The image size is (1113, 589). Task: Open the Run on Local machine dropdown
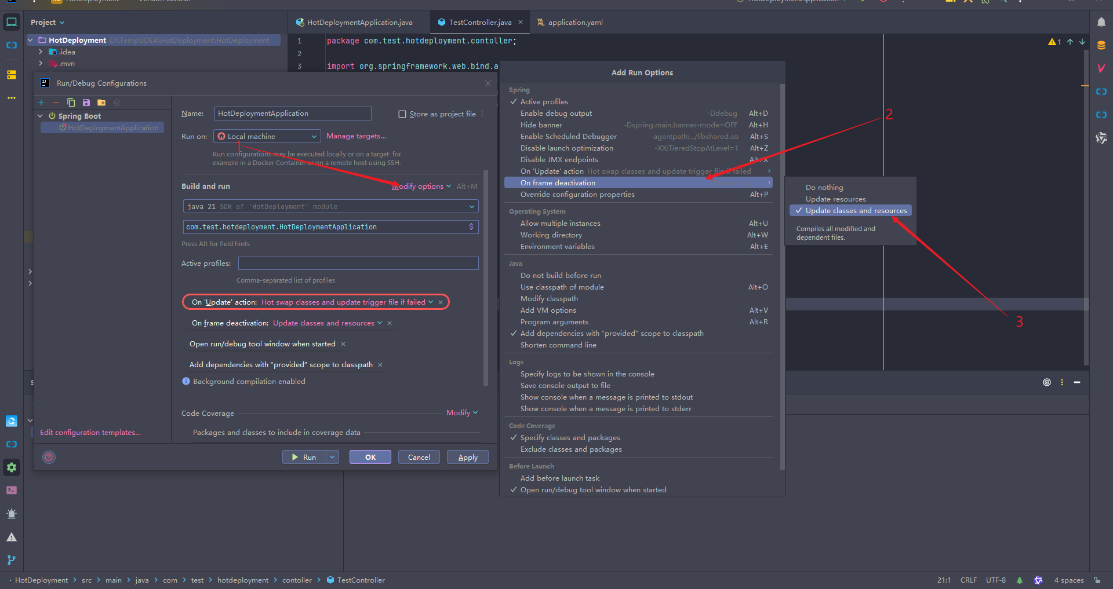267,137
